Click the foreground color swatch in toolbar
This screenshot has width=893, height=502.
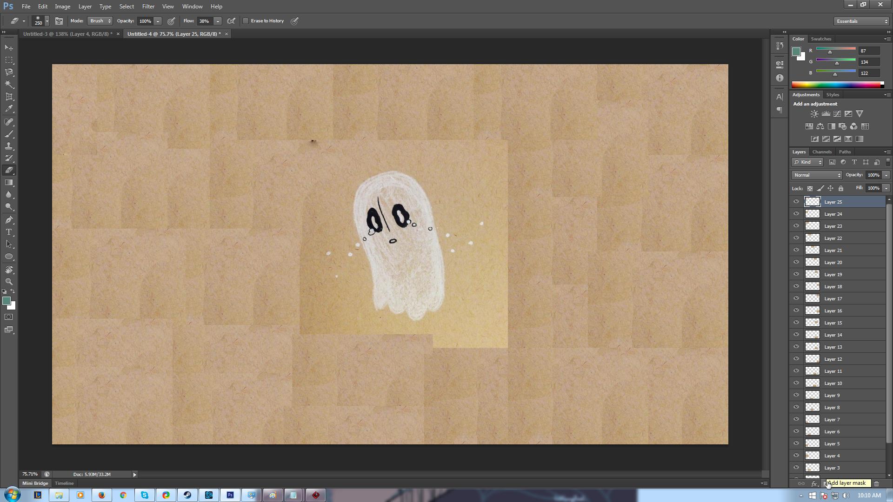[x=7, y=301]
